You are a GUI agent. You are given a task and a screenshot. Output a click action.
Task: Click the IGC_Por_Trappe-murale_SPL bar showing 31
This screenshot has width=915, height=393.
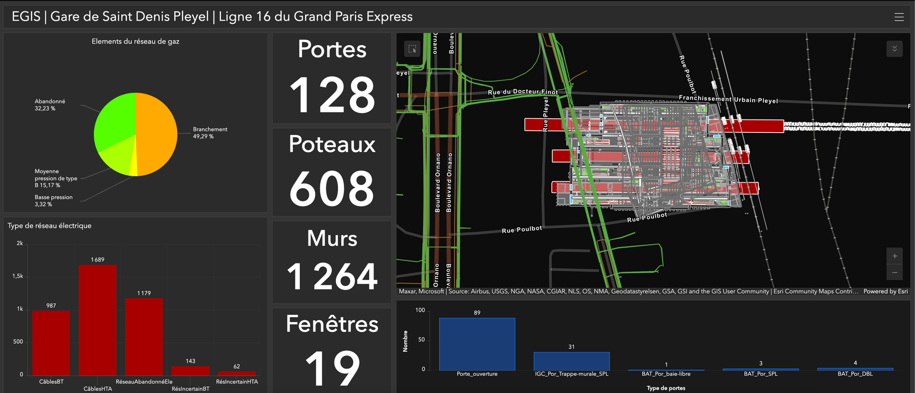click(x=571, y=361)
